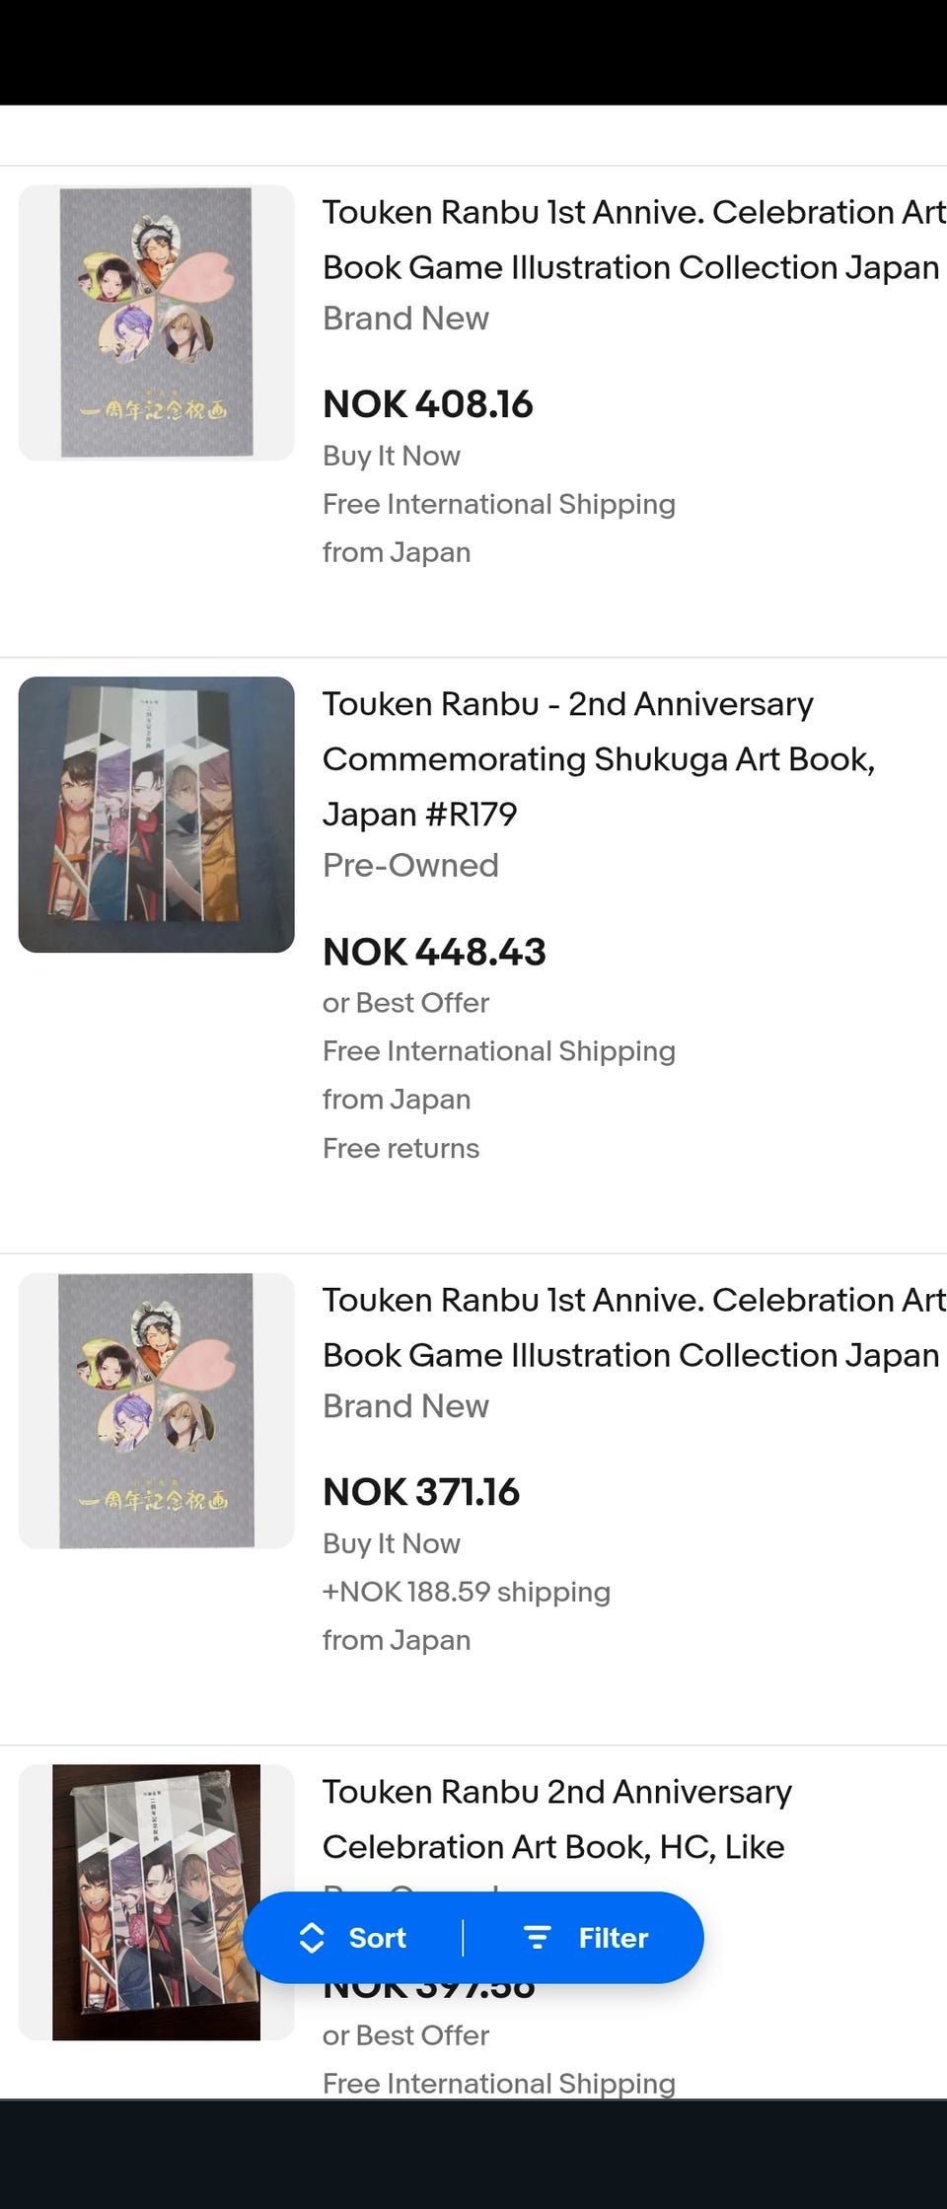Tap the +NOK 188.59 shipping text

click(x=467, y=1592)
